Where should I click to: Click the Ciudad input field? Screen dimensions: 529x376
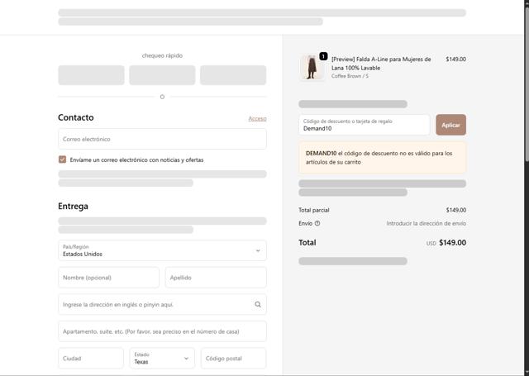click(x=91, y=358)
